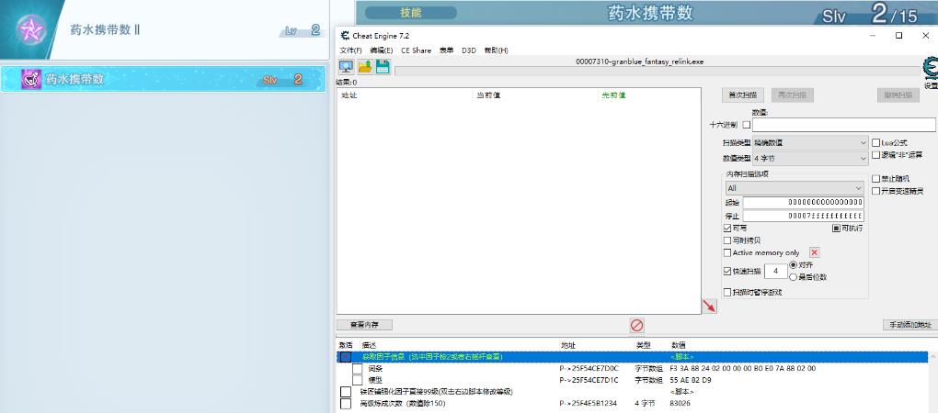
Task: Click address P->25F54CE7D0C of 词条 row
Action: tap(589, 368)
